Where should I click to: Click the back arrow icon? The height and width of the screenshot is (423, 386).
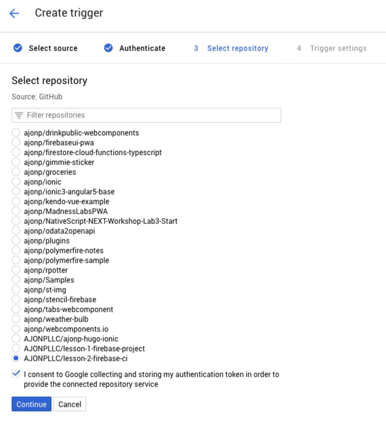coord(14,13)
